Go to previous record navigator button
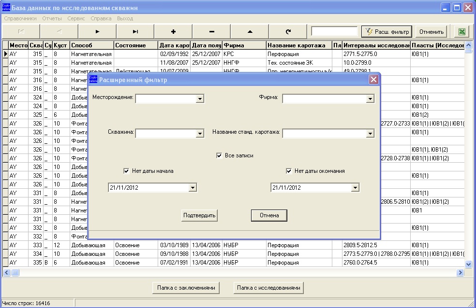476x308 pixels. point(59,31)
